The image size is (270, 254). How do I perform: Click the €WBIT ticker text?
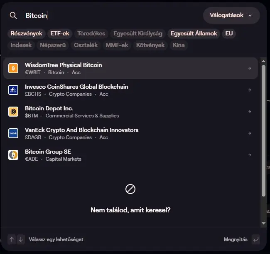32,72
